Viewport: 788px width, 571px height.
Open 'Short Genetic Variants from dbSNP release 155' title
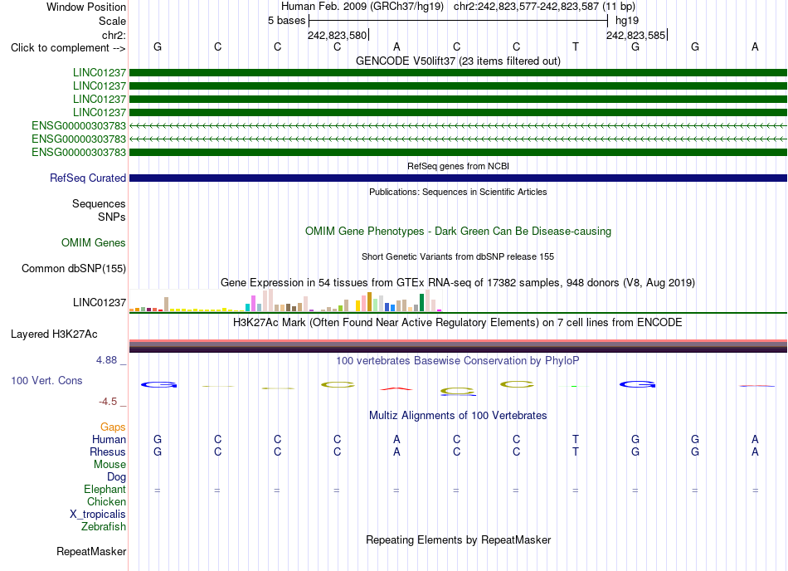pyautogui.click(x=458, y=256)
